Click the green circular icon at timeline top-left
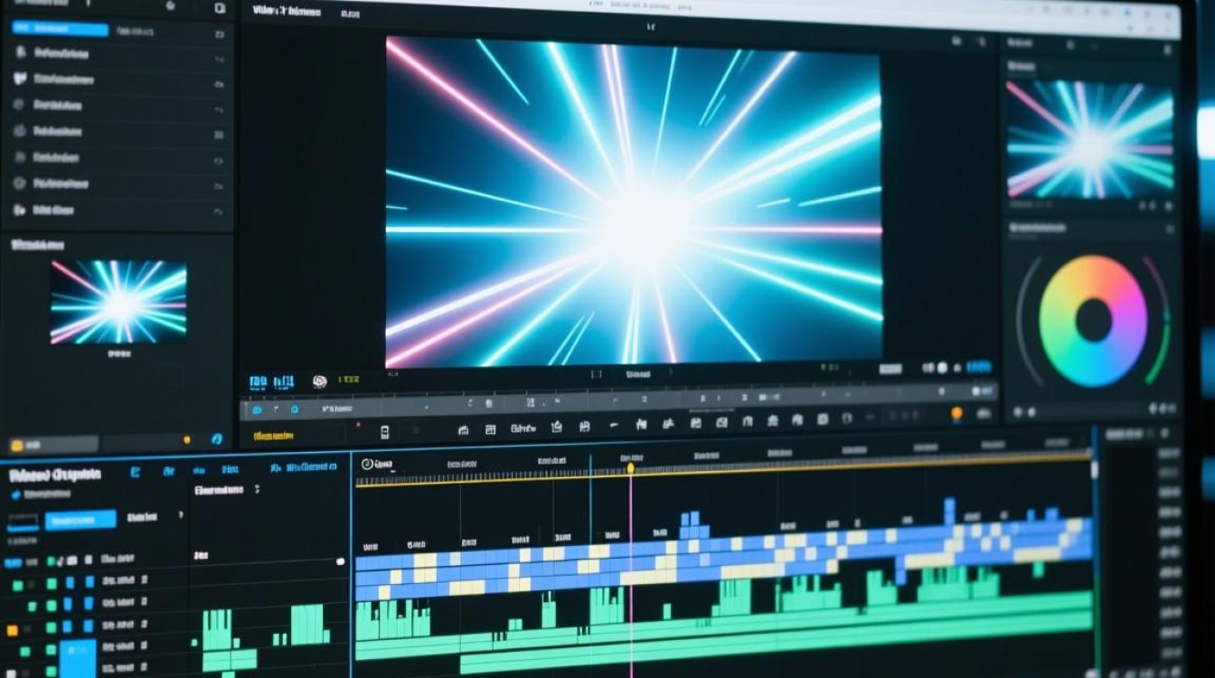Viewport: 1215px width, 678px height. [x=366, y=464]
